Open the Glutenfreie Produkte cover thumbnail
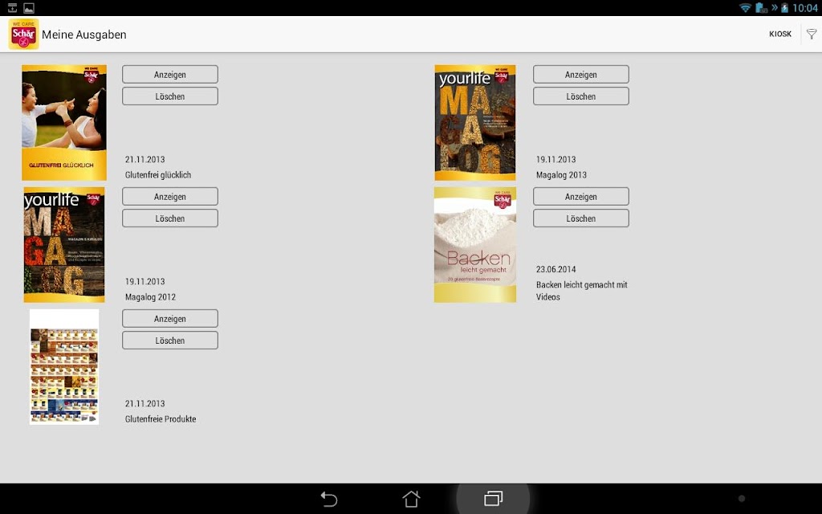The height and width of the screenshot is (514, 822). pyautogui.click(x=64, y=366)
